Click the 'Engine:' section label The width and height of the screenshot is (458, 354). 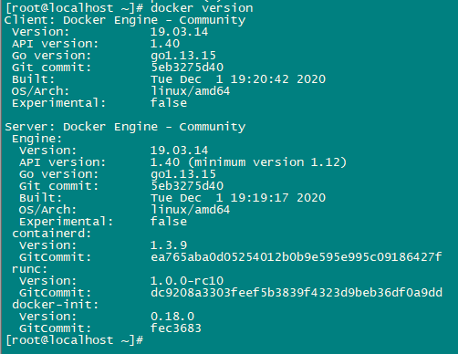(x=36, y=139)
